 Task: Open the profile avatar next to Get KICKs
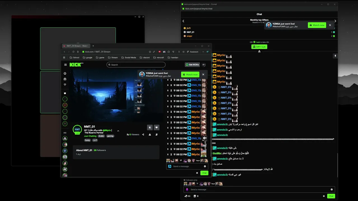204,65
